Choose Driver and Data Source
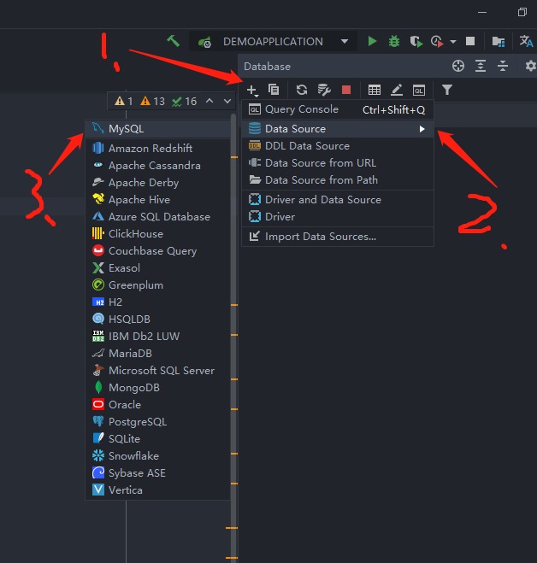 (x=338, y=200)
